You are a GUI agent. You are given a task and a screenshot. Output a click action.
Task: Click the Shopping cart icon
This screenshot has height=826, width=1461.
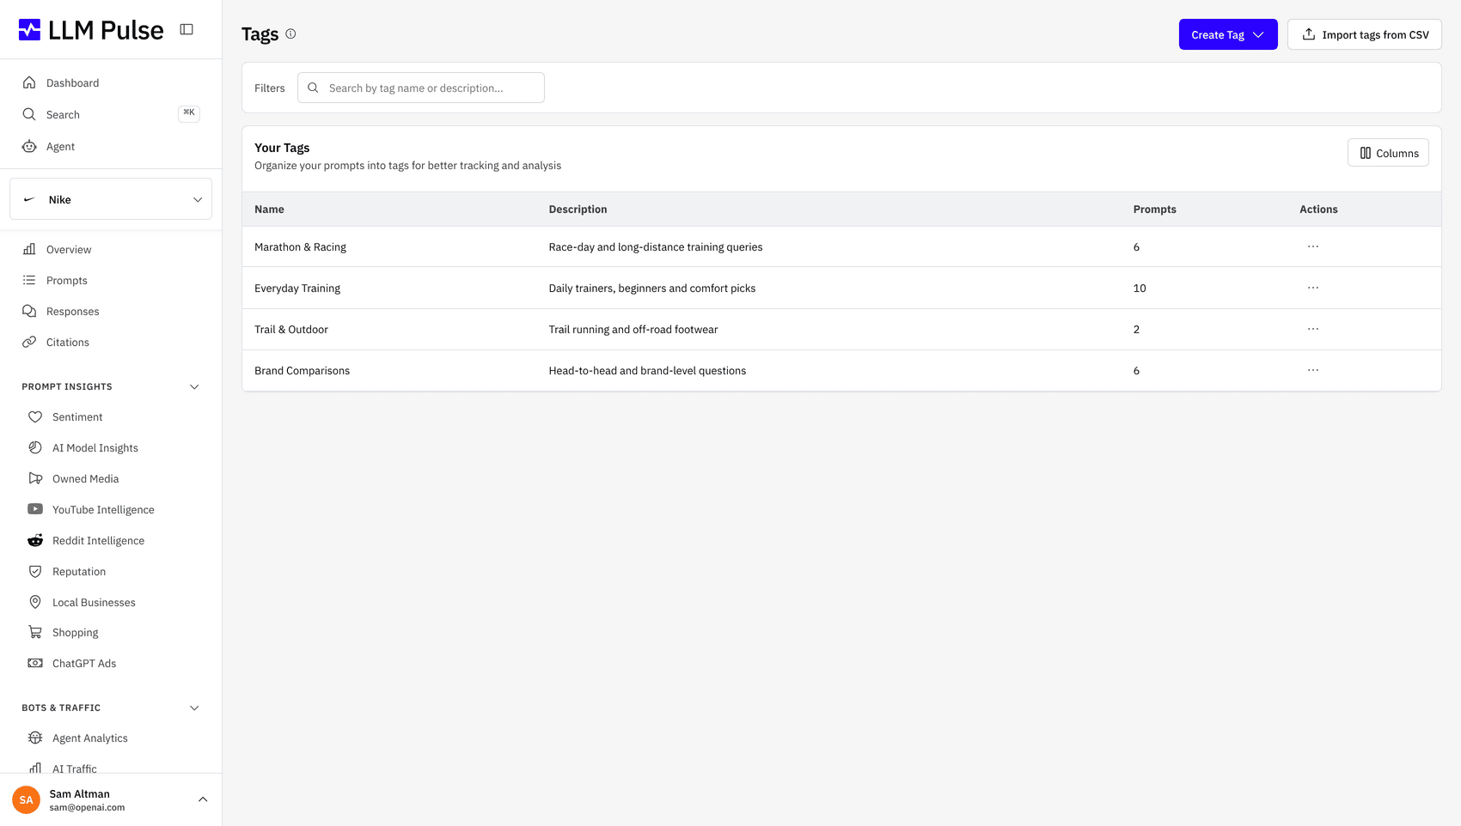pyautogui.click(x=35, y=632)
